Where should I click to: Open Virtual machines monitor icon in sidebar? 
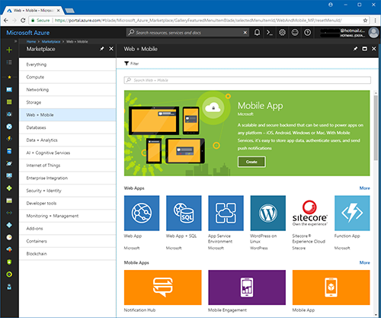9,176
